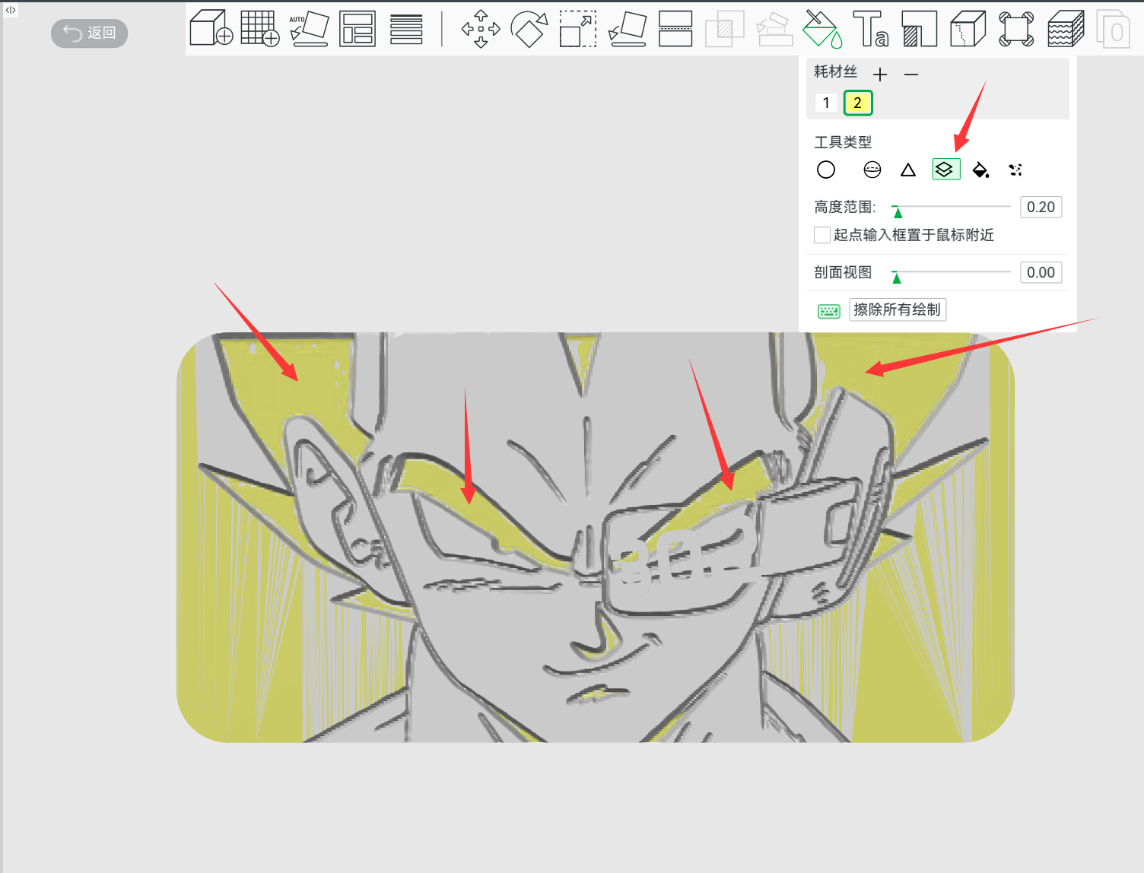This screenshot has height=873, width=1144.
Task: Enable 起点输入框置于鼠标附近 checkbox
Action: click(x=822, y=235)
